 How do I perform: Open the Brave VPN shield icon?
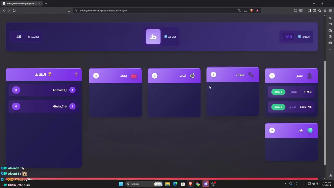[325, 10]
